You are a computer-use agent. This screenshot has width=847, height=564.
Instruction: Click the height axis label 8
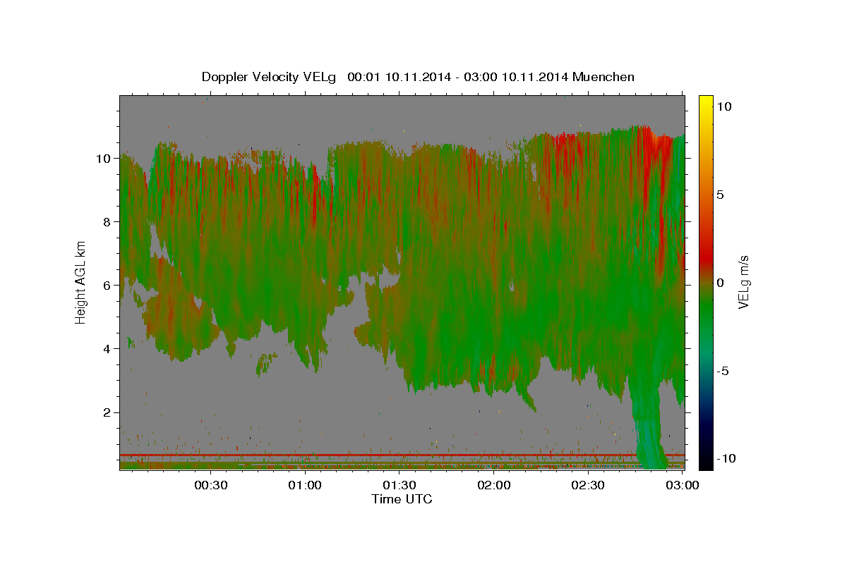[x=108, y=222]
